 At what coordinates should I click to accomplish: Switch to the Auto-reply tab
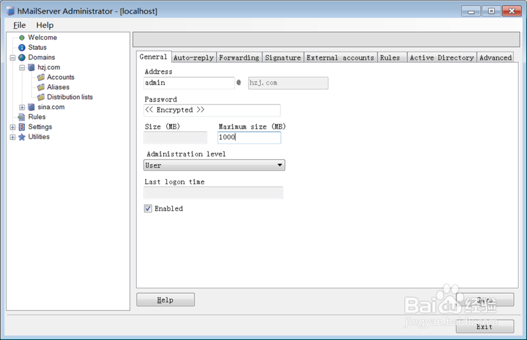(x=193, y=58)
